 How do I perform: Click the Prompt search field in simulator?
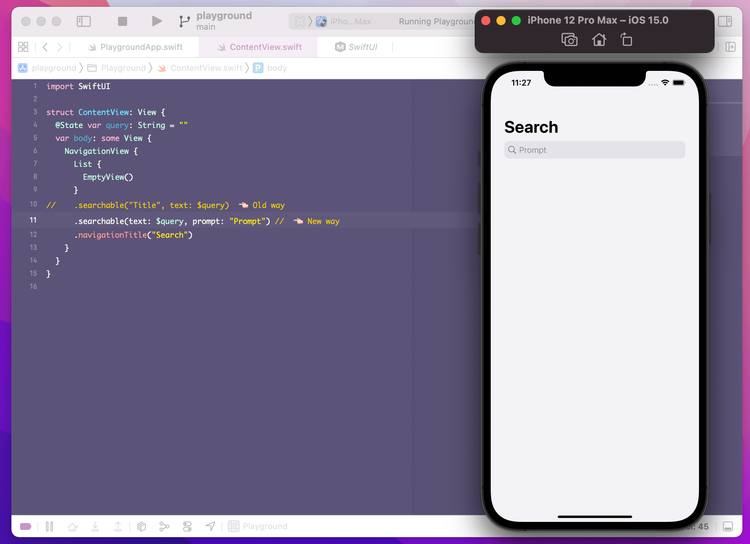[594, 150]
